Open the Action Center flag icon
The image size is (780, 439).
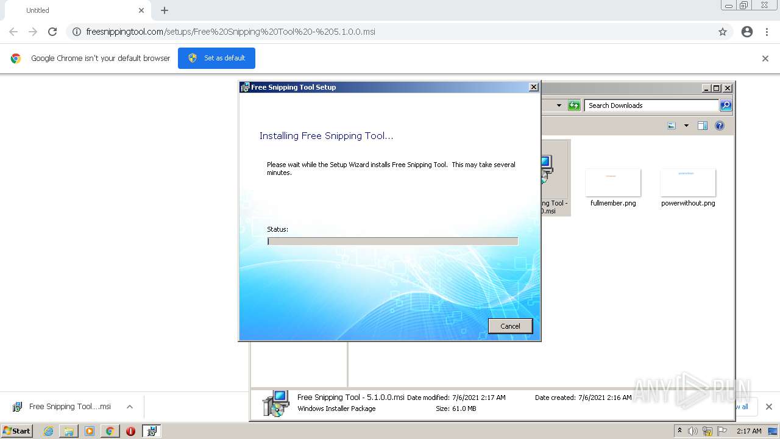coord(722,431)
